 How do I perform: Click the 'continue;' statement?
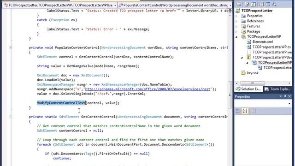click(x=62, y=158)
